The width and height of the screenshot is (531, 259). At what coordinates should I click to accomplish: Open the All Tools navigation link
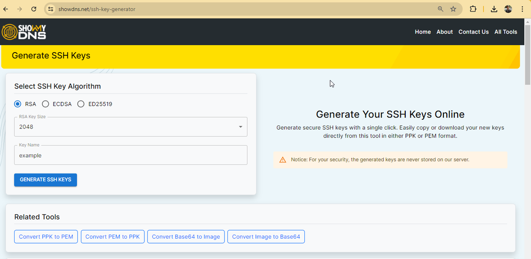click(x=506, y=32)
